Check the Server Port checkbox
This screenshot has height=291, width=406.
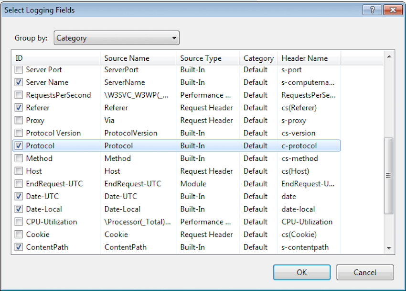click(19, 69)
